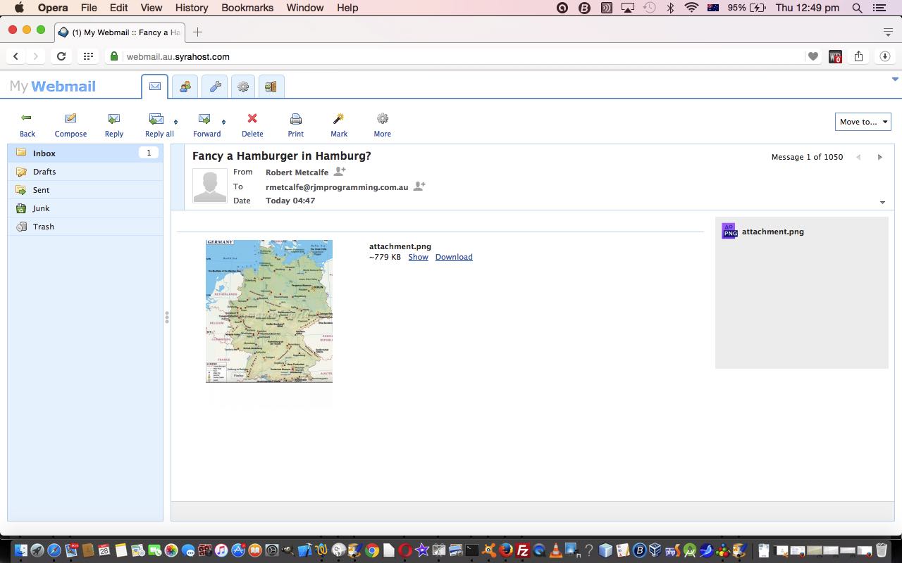Open the Window menu
The width and height of the screenshot is (902, 563).
click(305, 8)
